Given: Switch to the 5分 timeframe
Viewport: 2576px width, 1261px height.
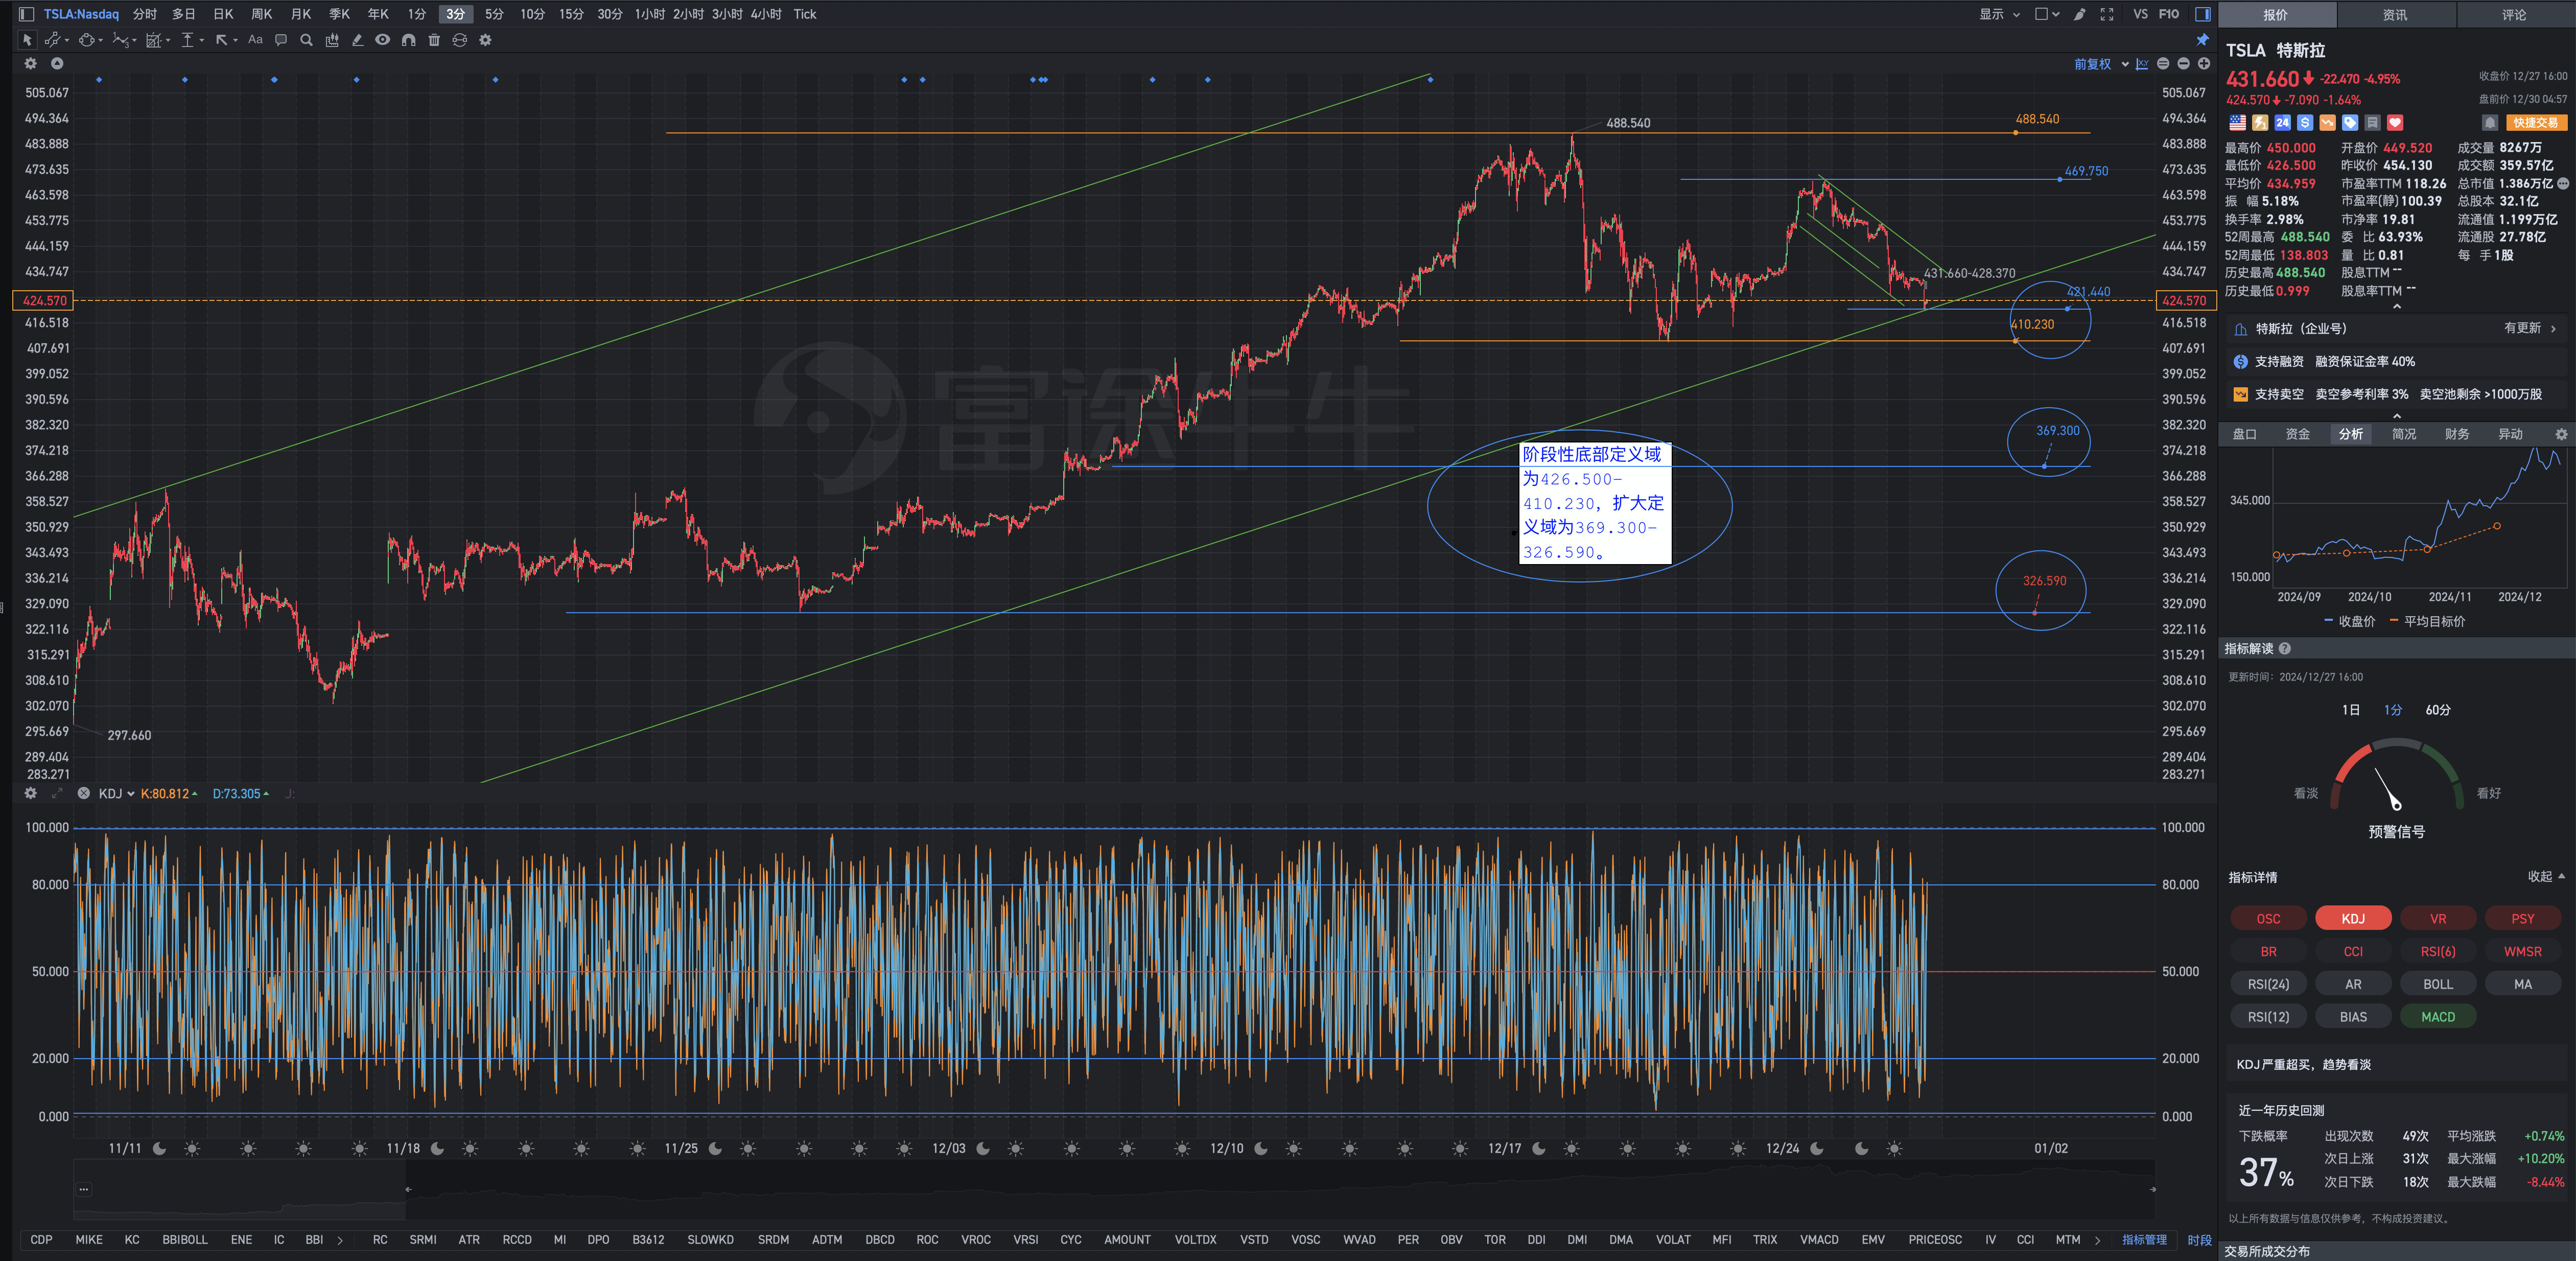Looking at the screenshot, I should tap(494, 14).
